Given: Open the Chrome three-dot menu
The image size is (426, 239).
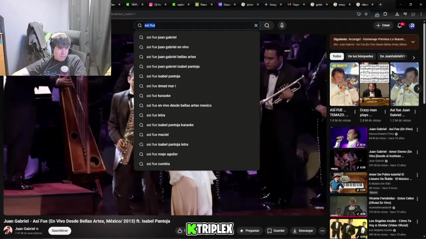Looking at the screenshot, I should [x=421, y=14].
